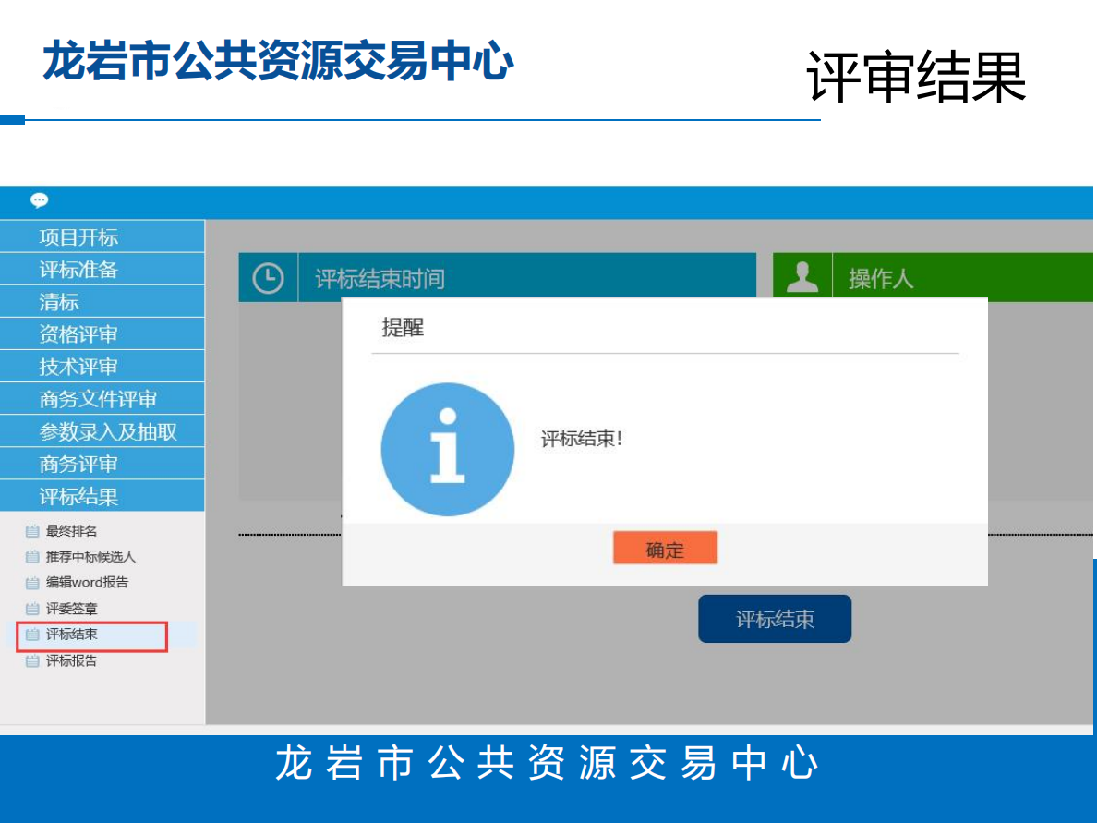Click the blue info icon in dialog
Viewport: 1097px width, 823px height.
(448, 449)
